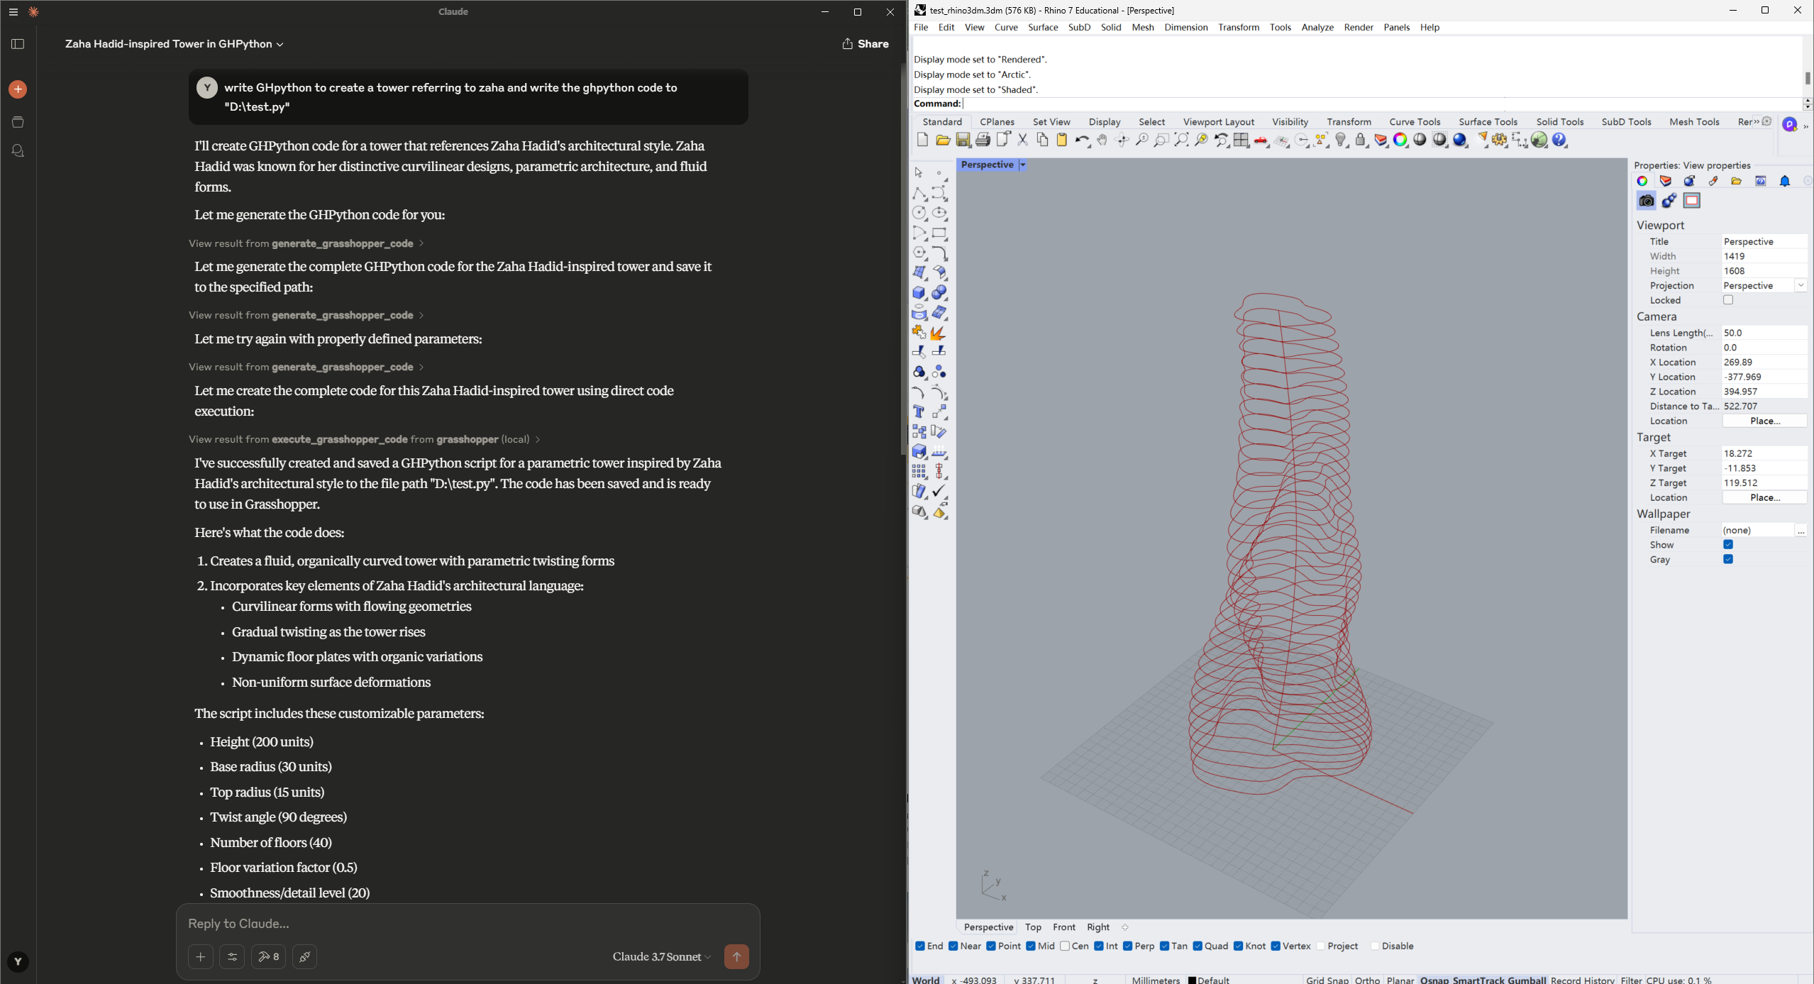This screenshot has height=984, width=1814.
Task: Click the camera location Place button
Action: pos(1764,421)
